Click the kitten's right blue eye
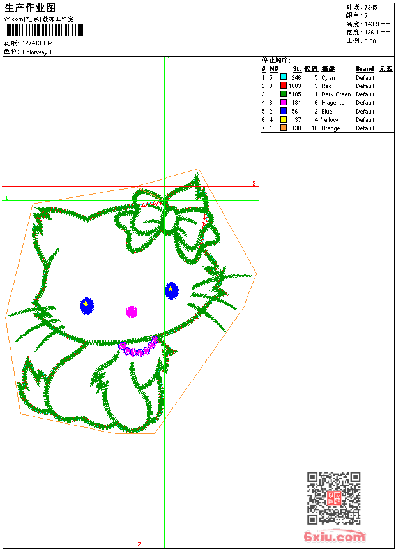 point(171,290)
